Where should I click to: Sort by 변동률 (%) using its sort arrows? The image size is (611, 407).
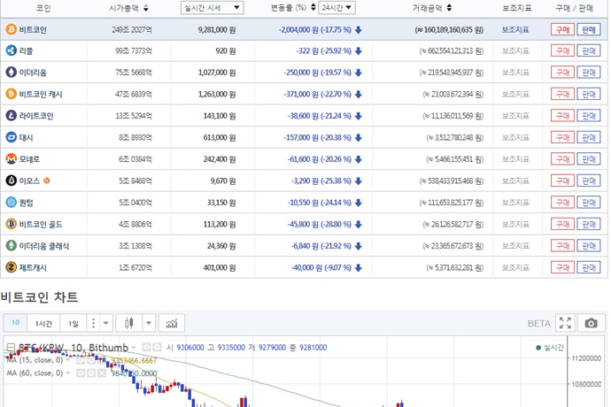313,7
